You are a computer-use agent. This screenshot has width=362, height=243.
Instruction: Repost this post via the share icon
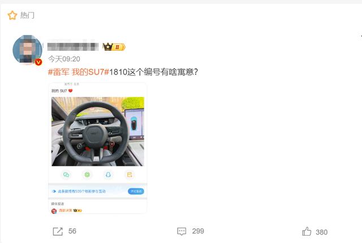pyautogui.click(x=58, y=231)
